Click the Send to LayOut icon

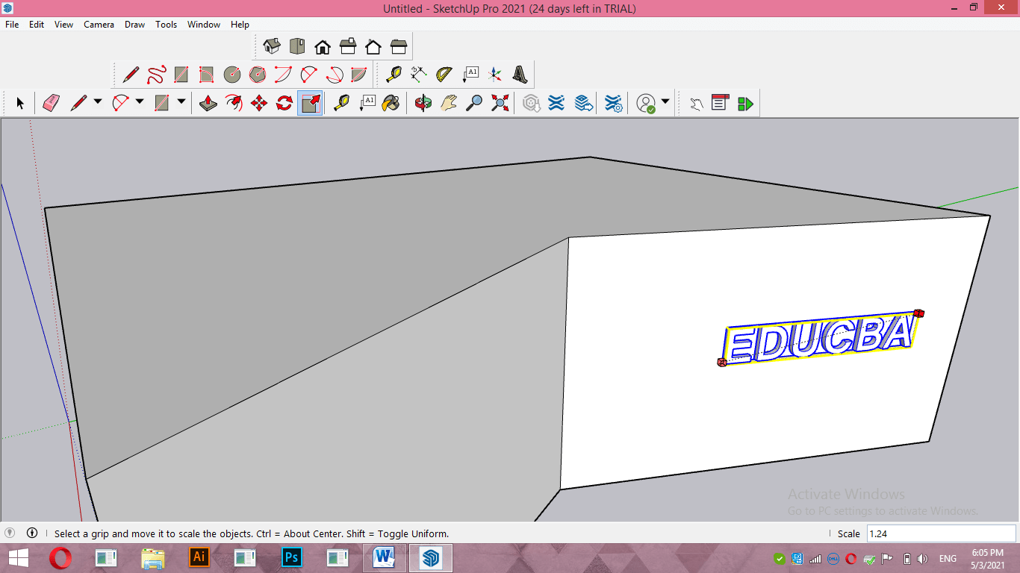coord(584,103)
